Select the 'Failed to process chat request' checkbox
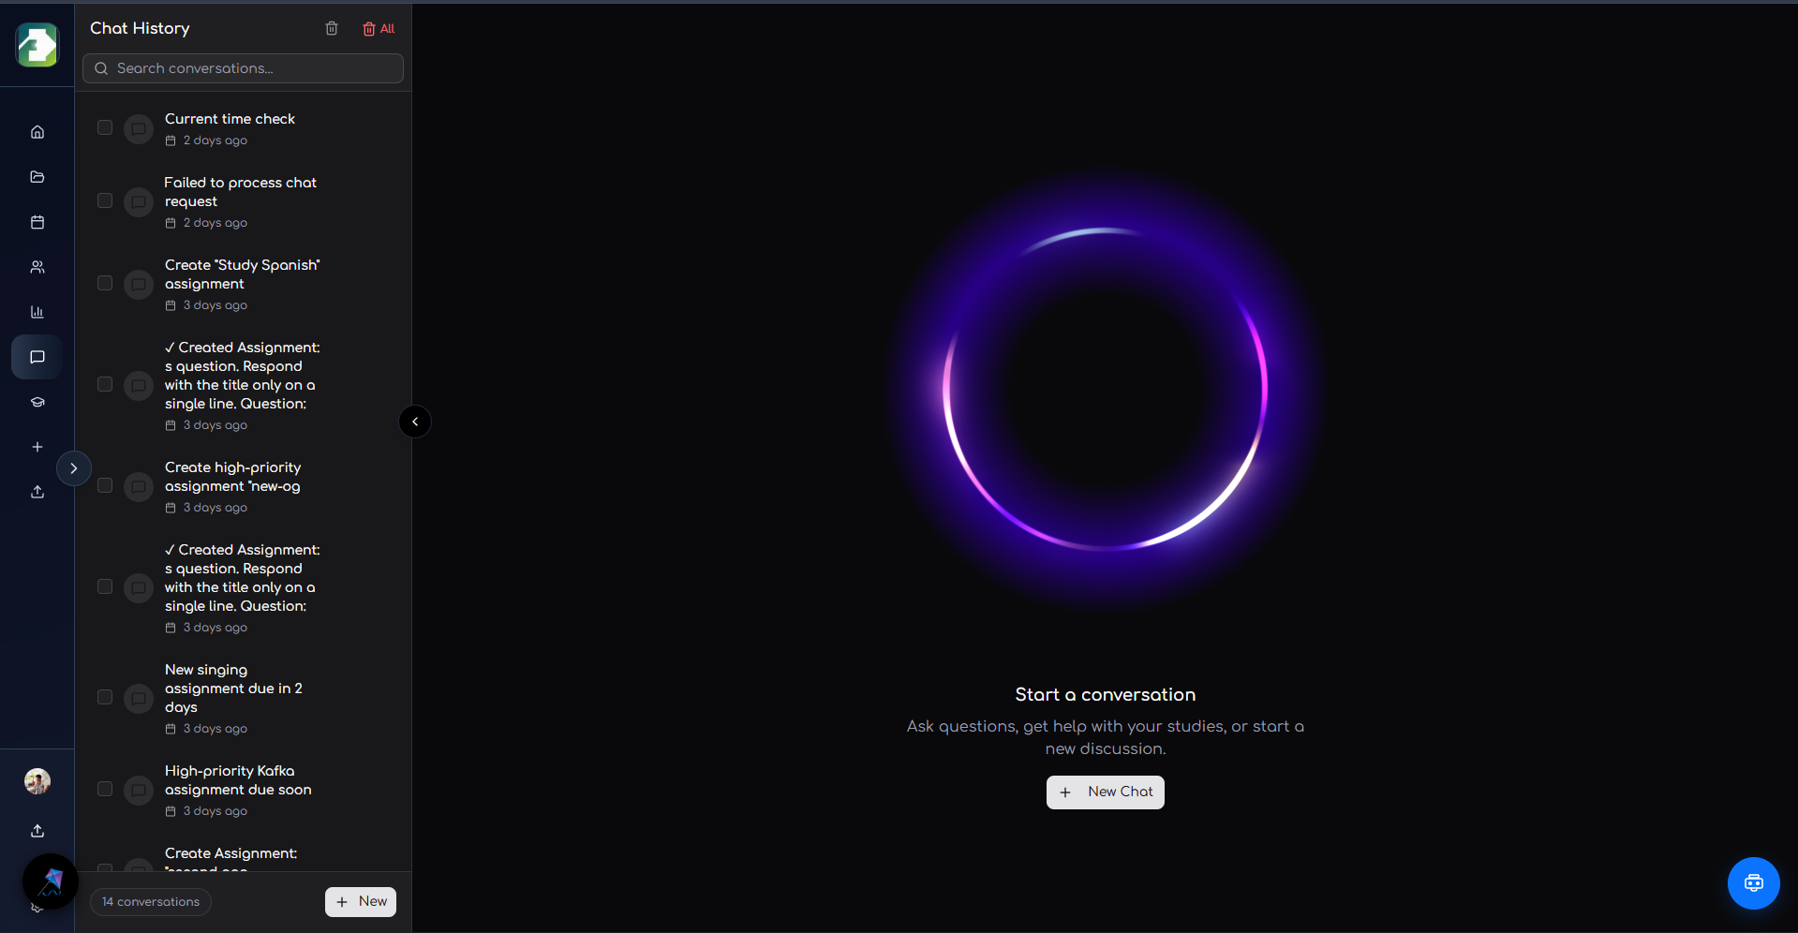1798x933 pixels. [x=105, y=200]
